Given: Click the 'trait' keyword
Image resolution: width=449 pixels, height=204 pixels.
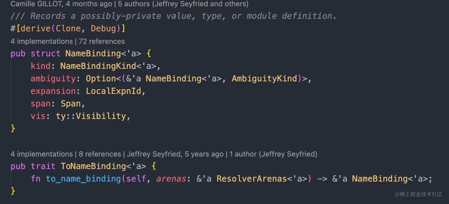Looking at the screenshot, I should coord(43,166).
